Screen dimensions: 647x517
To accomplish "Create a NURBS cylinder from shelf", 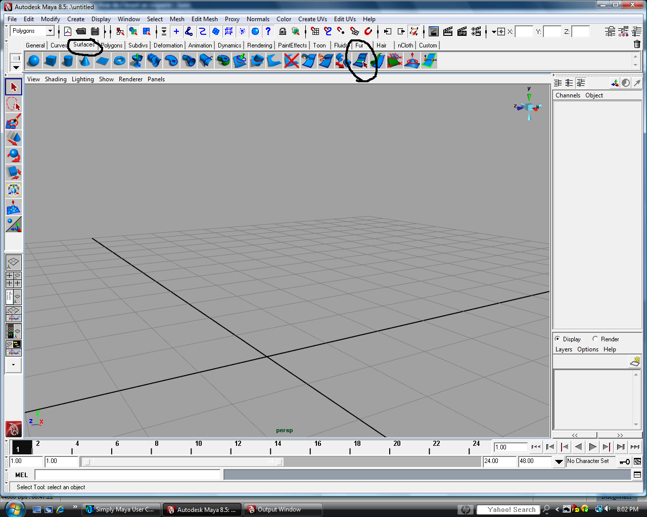I will tap(68, 61).
